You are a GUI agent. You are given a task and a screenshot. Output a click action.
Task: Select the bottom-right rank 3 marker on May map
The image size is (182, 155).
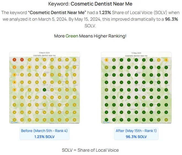166,119
